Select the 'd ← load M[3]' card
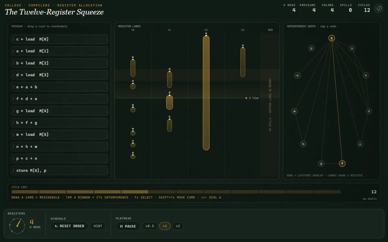The width and height of the screenshot is (388, 242). (x=59, y=75)
